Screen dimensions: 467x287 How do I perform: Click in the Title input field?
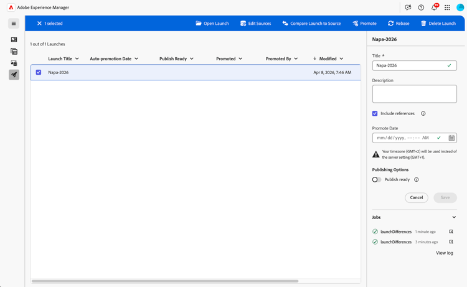pos(414,65)
